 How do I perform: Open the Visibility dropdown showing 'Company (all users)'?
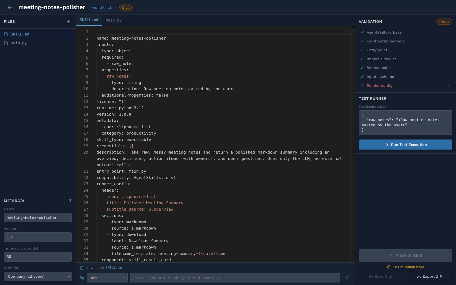[x=38, y=276]
